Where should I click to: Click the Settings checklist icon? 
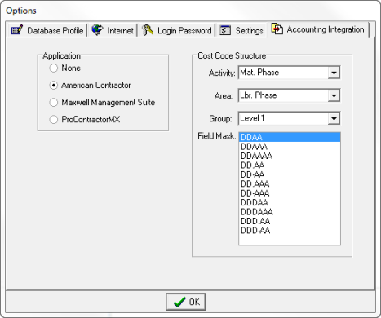(x=225, y=30)
